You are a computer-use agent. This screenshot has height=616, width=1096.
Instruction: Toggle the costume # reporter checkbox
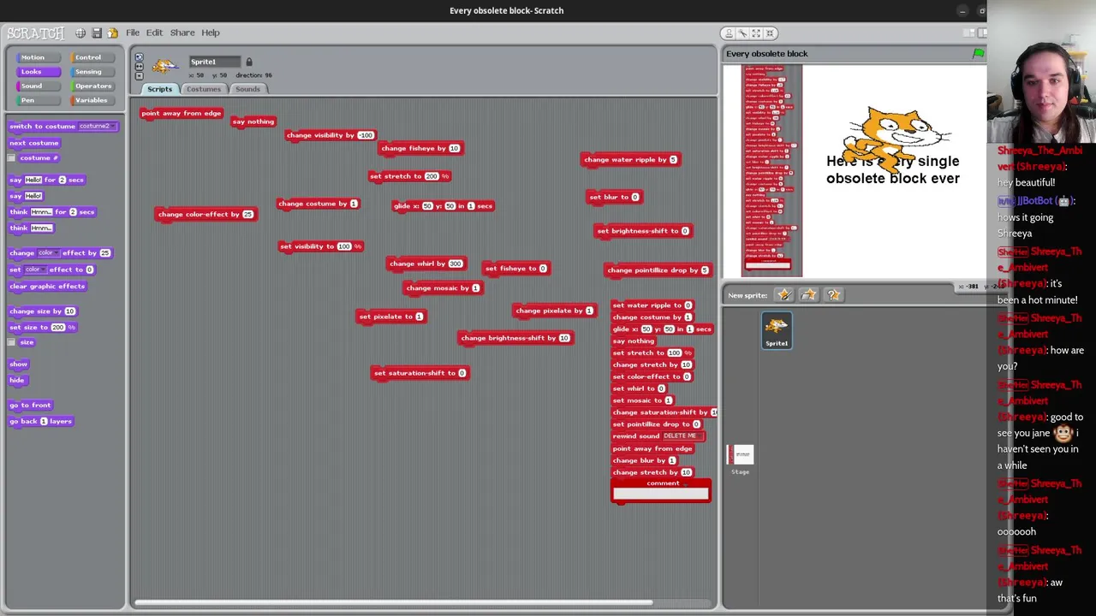(x=11, y=158)
